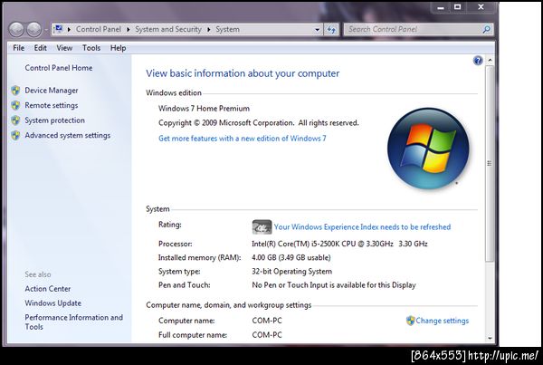This screenshot has height=365, width=543.
Task: Open address bar history dropdown arrow
Action: (x=317, y=30)
